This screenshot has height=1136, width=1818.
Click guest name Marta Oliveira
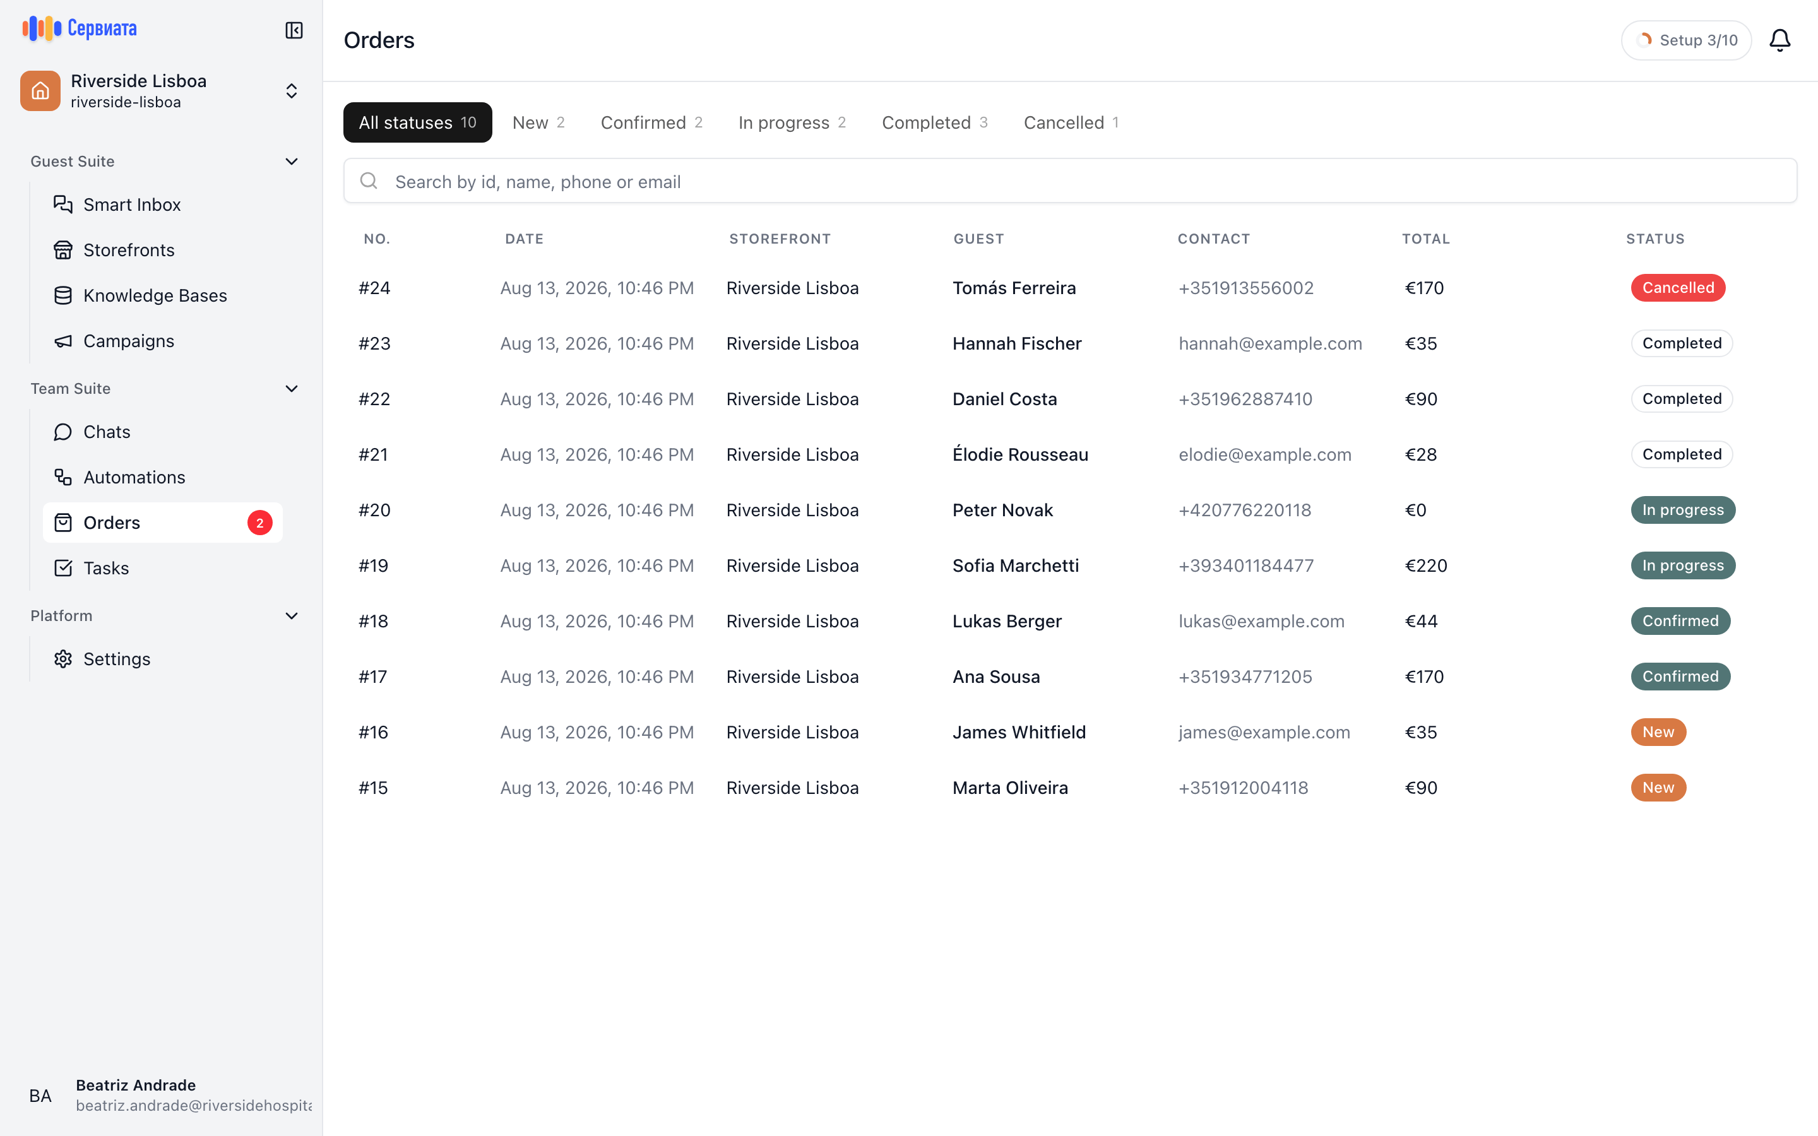tap(1009, 788)
